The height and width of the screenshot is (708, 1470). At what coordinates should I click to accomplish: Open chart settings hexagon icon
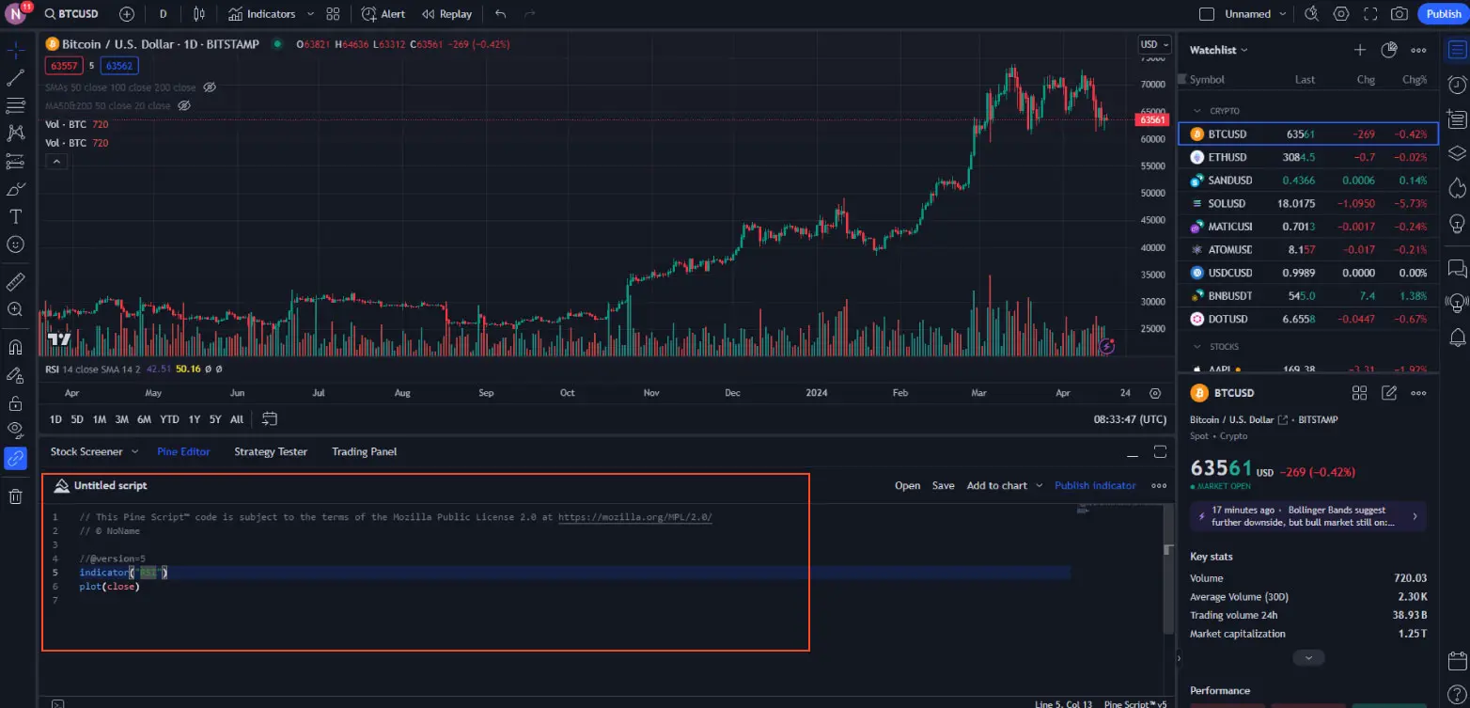[x=1341, y=14]
